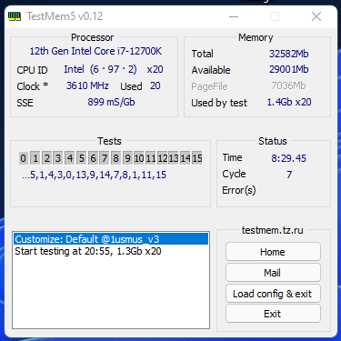The width and height of the screenshot is (341, 341).
Task: Click test indicator box 6
Action: [x=93, y=158]
